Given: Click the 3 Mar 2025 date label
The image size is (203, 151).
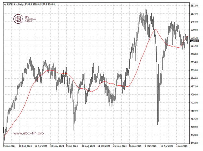Looking at the screenshot, I should point(151,146).
